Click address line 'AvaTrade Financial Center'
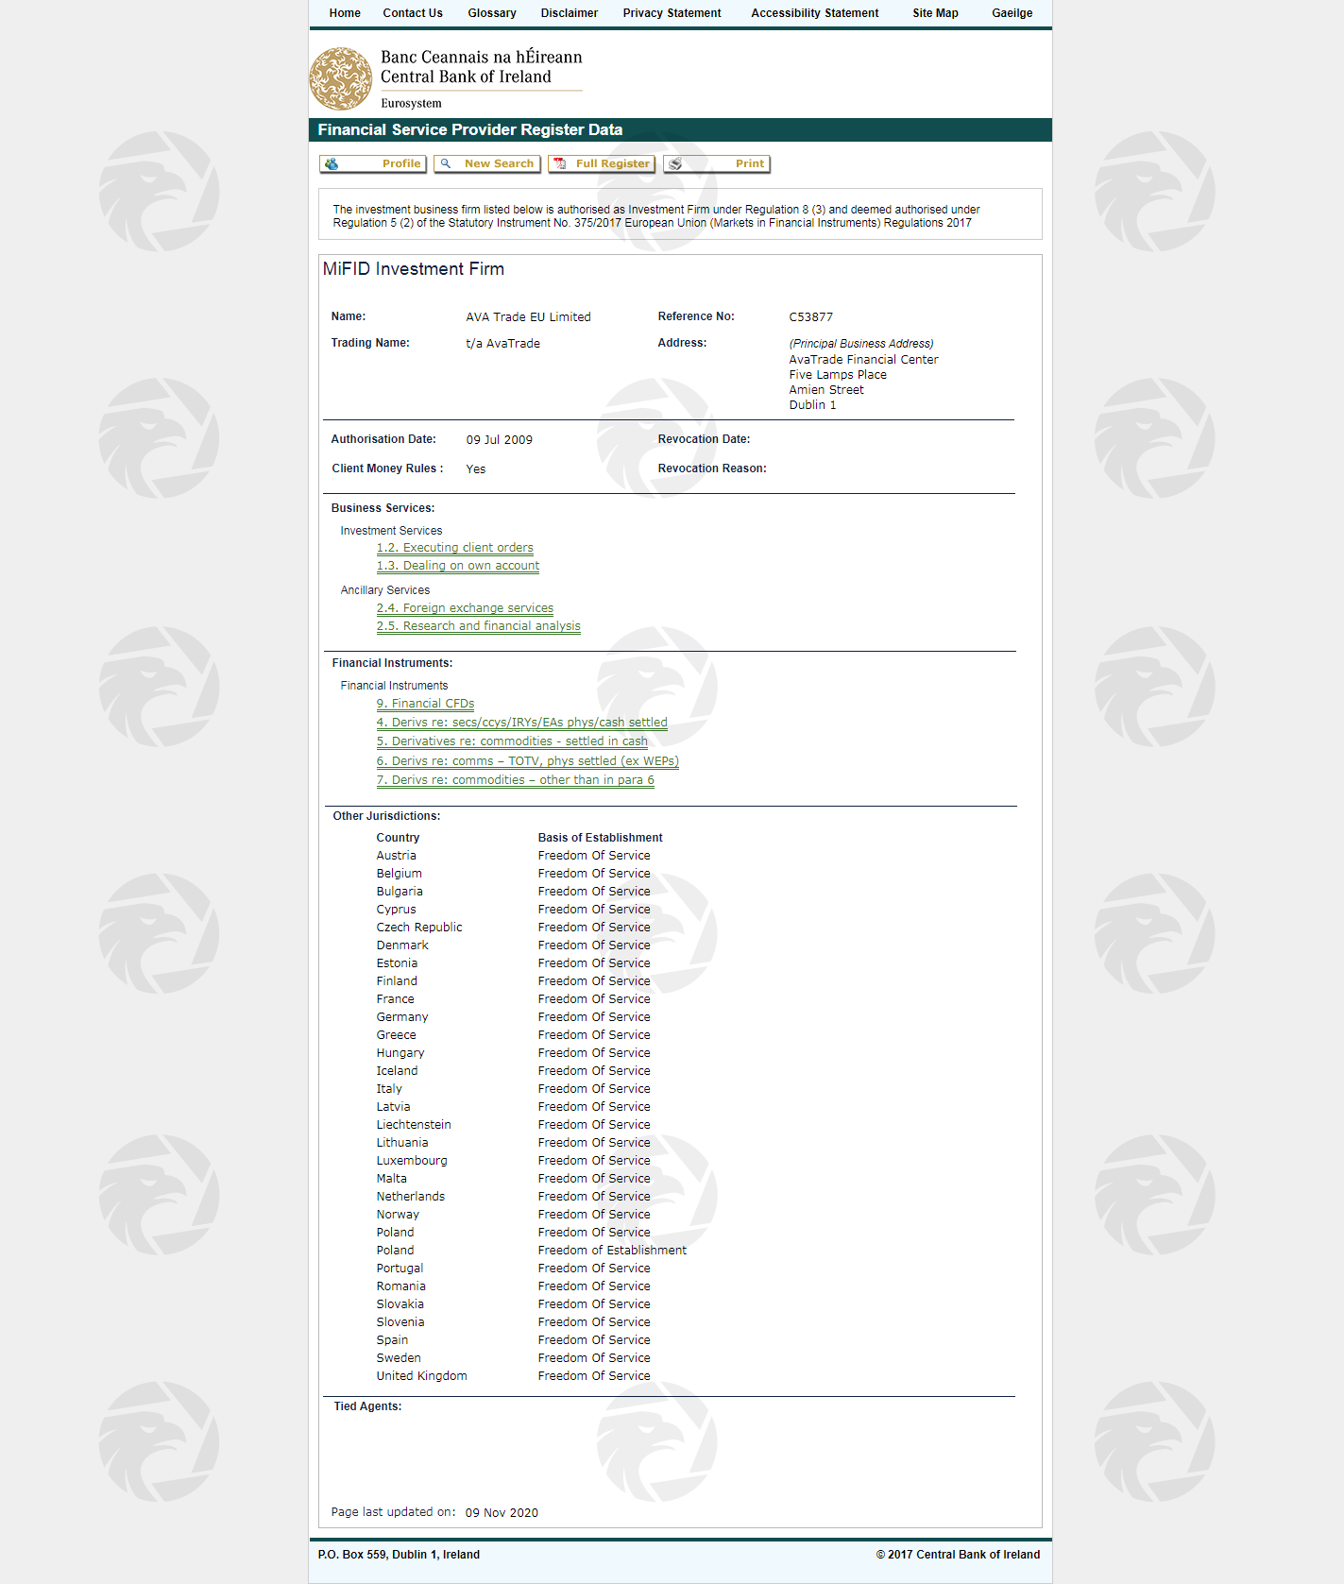This screenshot has height=1584, width=1344. tap(864, 360)
